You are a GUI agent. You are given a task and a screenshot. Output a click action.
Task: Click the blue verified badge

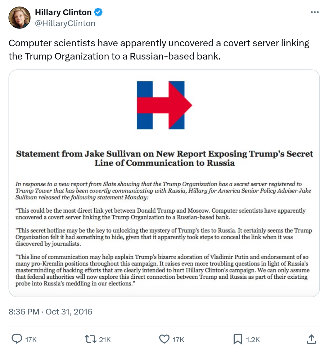click(x=98, y=12)
